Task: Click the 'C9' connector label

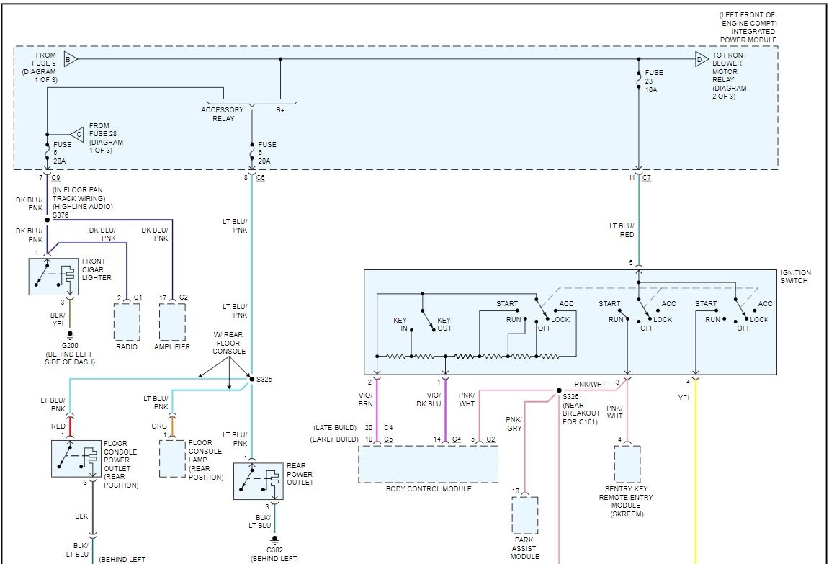Action: click(x=56, y=178)
